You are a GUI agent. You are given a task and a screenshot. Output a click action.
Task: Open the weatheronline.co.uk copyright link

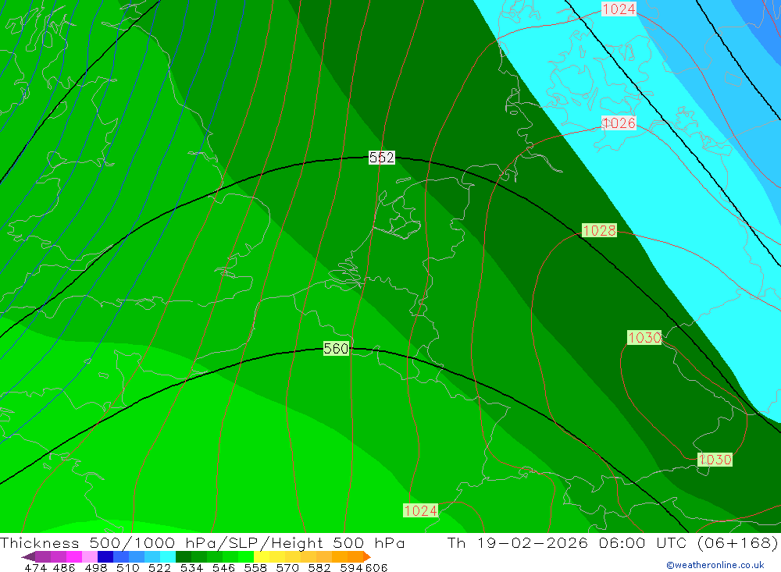coord(715,565)
